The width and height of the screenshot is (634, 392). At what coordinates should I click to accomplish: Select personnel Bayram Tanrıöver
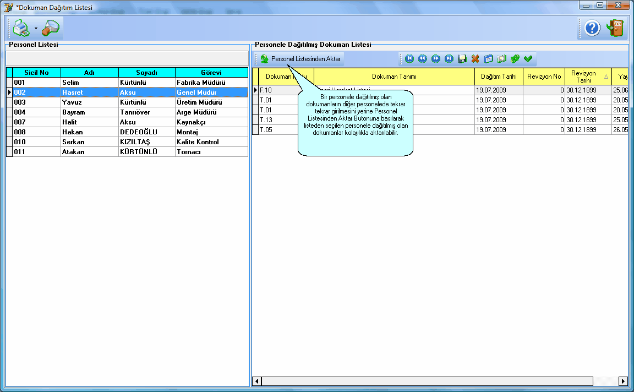click(127, 112)
